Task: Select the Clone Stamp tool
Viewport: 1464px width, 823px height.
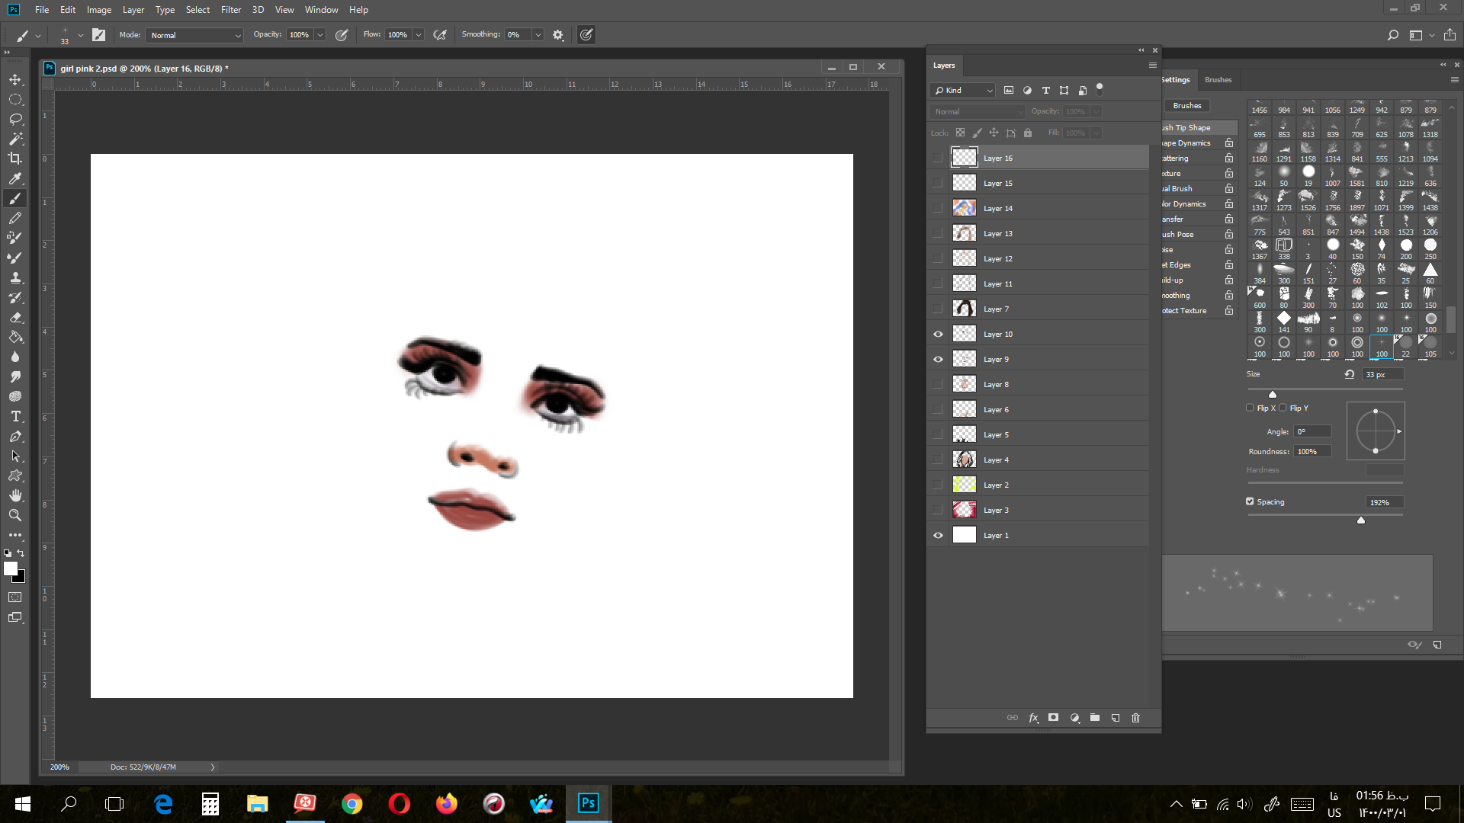Action: point(15,277)
